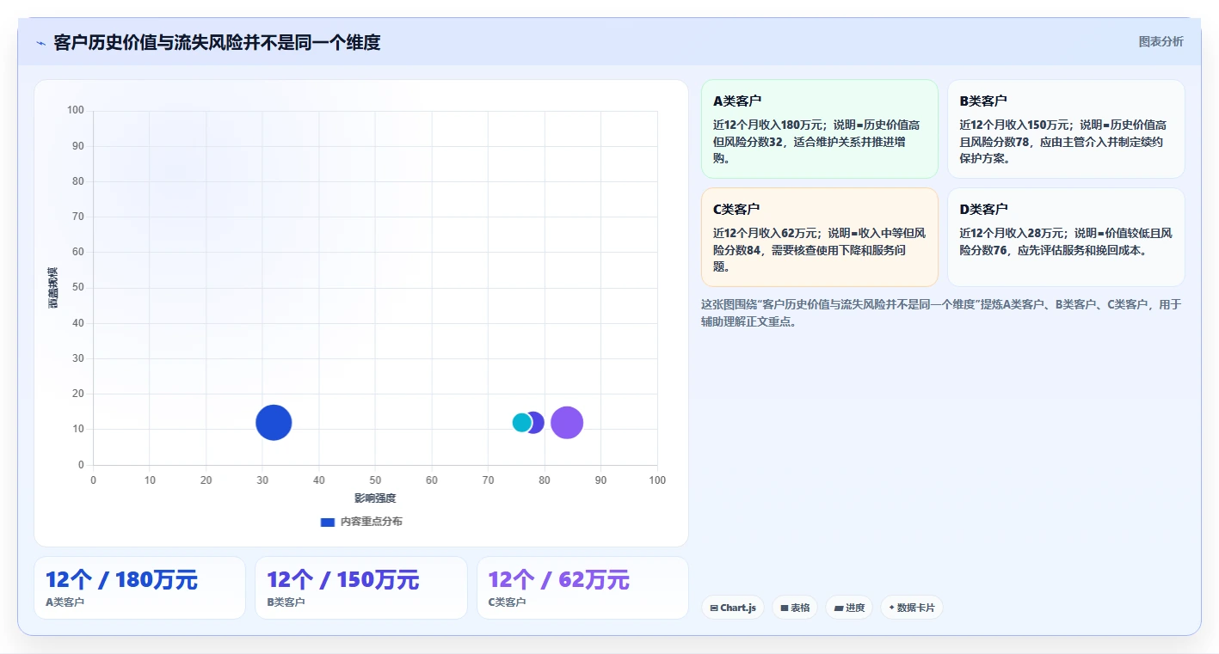This screenshot has width=1219, height=654.
Task: Click the 12个 / 180万元 stat card
Action: [139, 588]
